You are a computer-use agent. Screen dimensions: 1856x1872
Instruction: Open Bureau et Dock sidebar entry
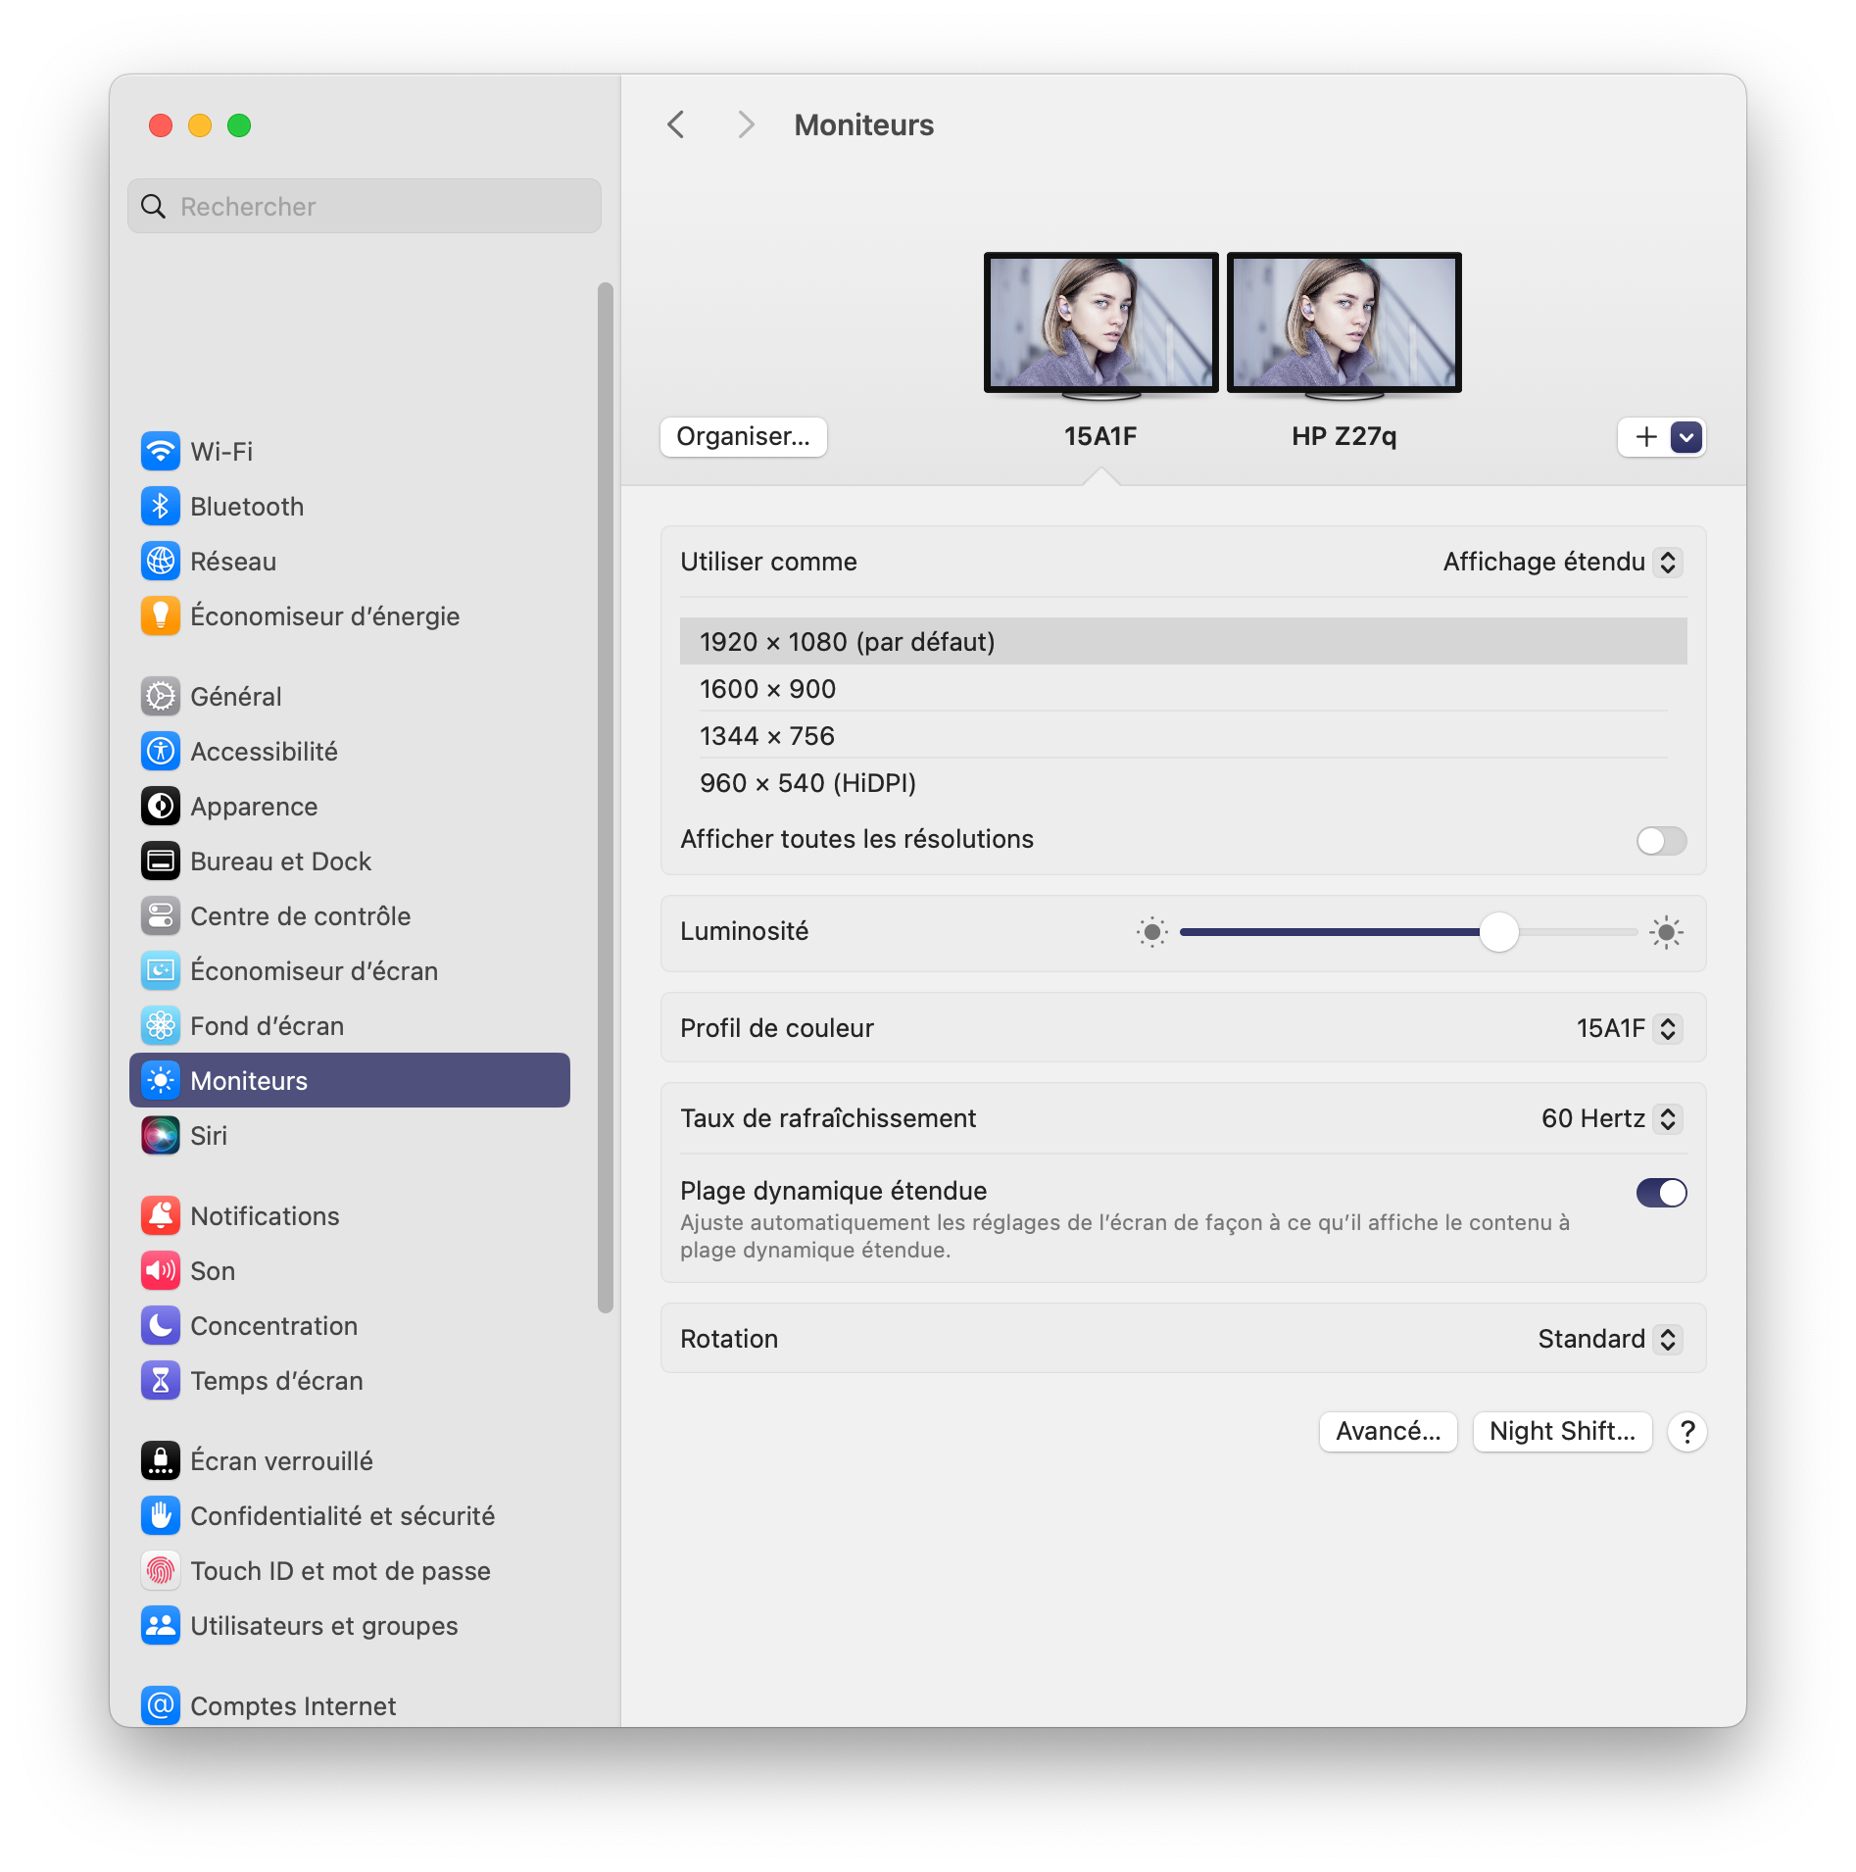coord(350,862)
